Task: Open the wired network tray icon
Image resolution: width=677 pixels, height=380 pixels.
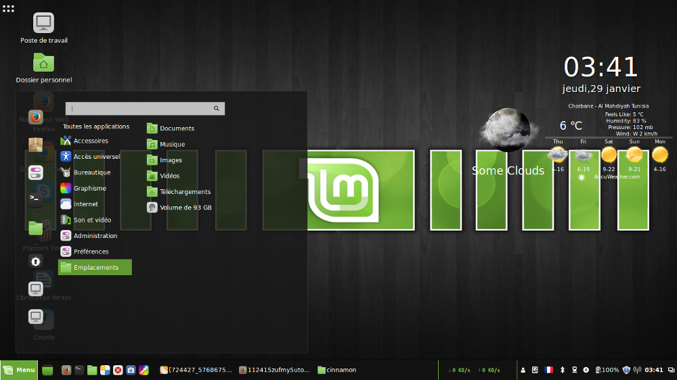Action: pyautogui.click(x=574, y=370)
